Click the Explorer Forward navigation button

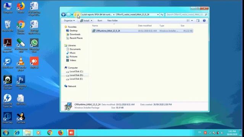tap(69, 14)
